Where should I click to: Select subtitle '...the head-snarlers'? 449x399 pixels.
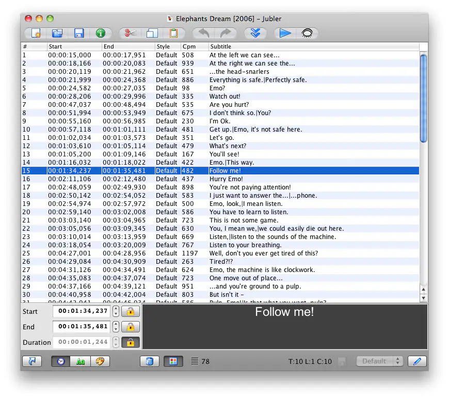pos(220,72)
